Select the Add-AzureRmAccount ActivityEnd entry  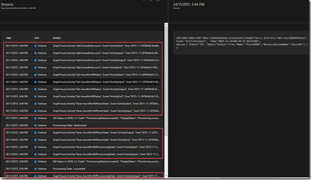[x=82, y=68]
